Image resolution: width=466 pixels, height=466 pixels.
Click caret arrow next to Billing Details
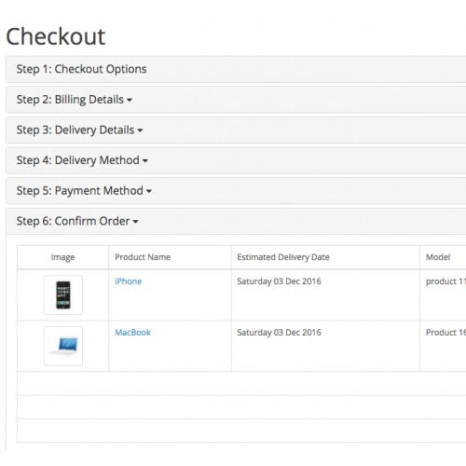coord(130,100)
